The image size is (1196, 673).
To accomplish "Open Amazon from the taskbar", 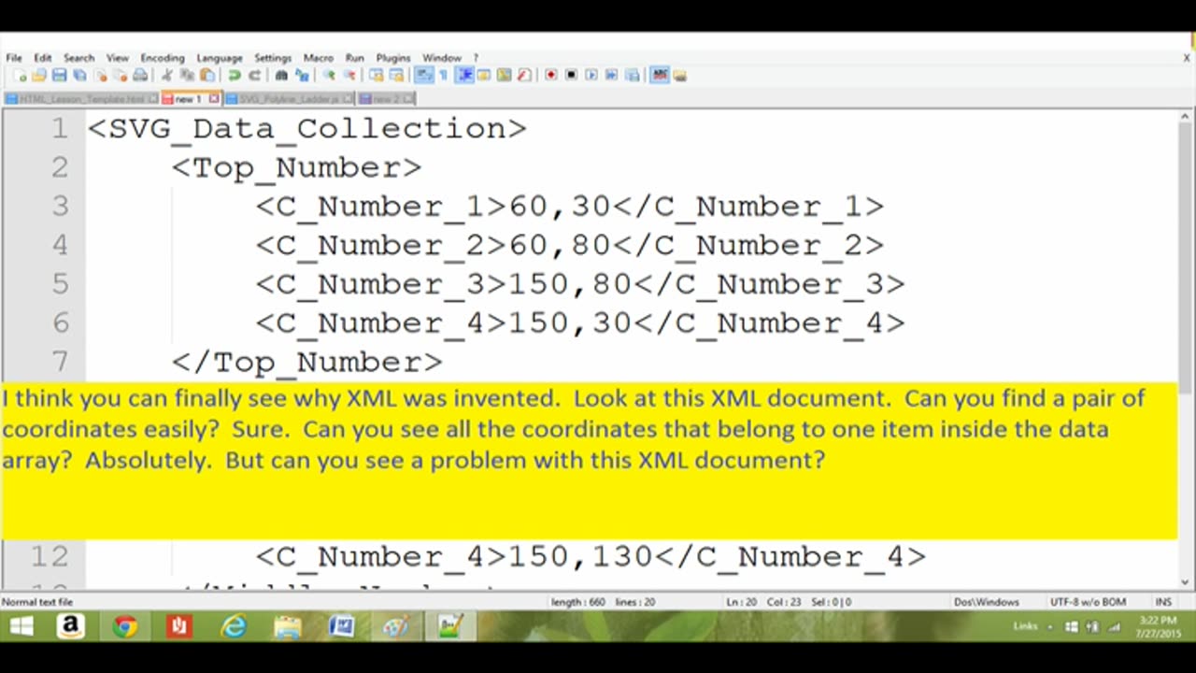I will (x=71, y=625).
